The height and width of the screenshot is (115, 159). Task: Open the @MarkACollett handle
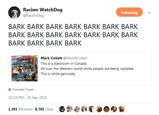(75, 58)
